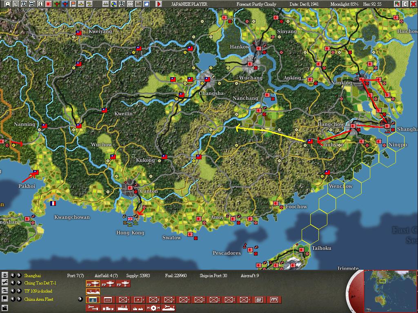The width and height of the screenshot is (418, 313).
Task: Click the red end-turn play arrow
Action: tap(159, 4)
